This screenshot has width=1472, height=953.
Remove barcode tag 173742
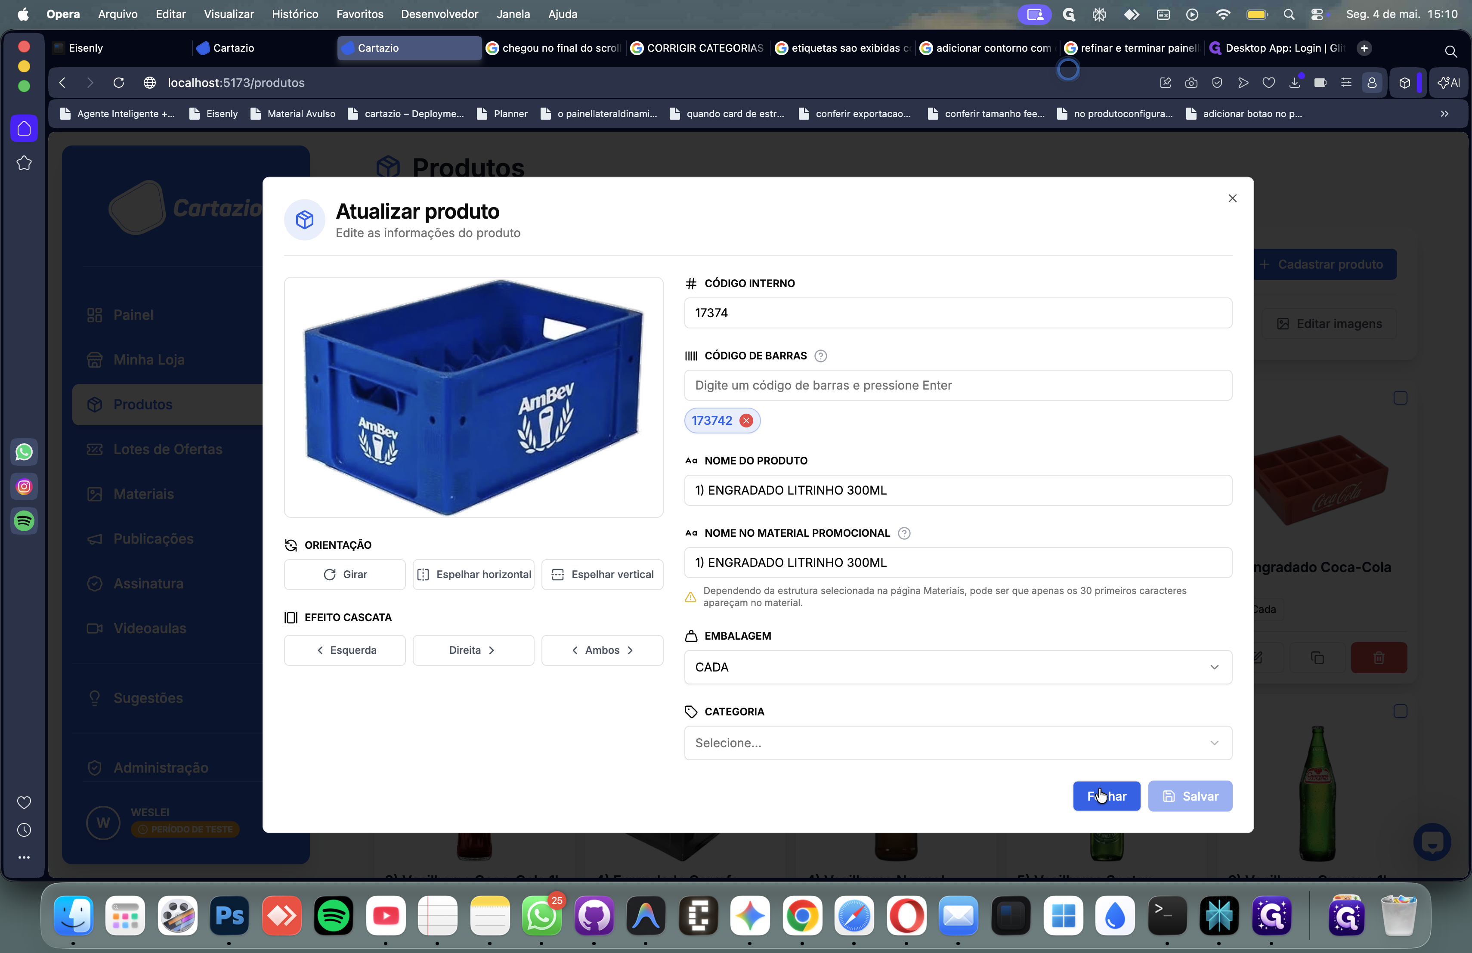(x=746, y=421)
